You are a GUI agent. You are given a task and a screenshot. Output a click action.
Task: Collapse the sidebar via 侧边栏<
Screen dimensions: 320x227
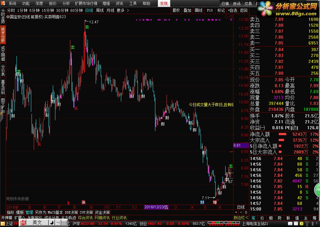pos(241,218)
